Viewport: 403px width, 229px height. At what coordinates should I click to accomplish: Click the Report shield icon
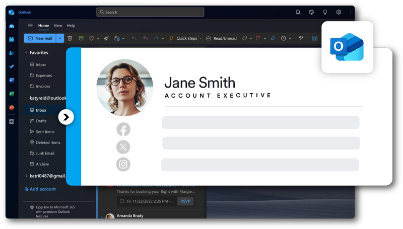coord(91,38)
